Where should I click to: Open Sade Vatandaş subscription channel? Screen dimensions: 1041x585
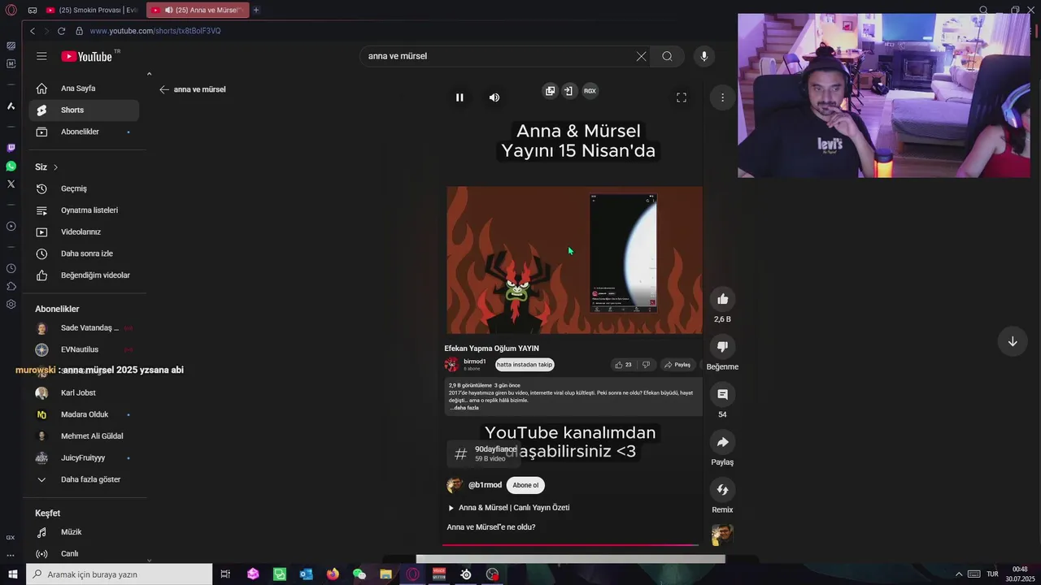pos(84,328)
